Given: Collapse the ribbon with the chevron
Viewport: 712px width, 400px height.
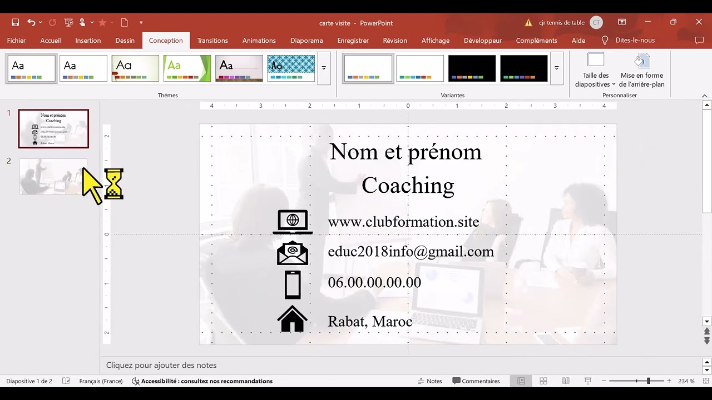Looking at the screenshot, I should 705,96.
